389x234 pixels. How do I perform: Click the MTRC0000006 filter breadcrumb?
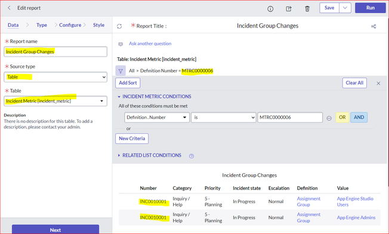point(197,70)
